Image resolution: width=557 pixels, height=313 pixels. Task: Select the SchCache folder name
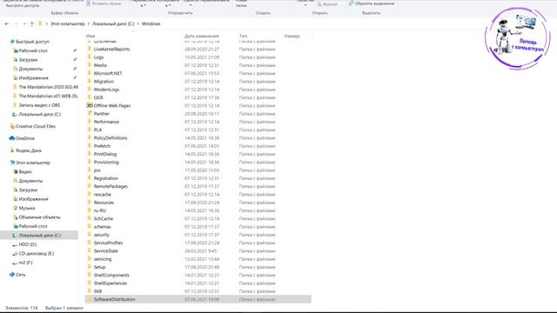103,218
